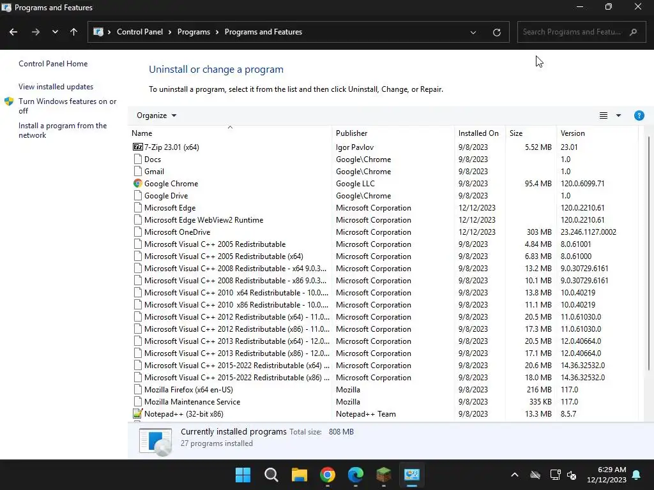The image size is (654, 490).
Task: Open network status tray icon
Action: [555, 475]
